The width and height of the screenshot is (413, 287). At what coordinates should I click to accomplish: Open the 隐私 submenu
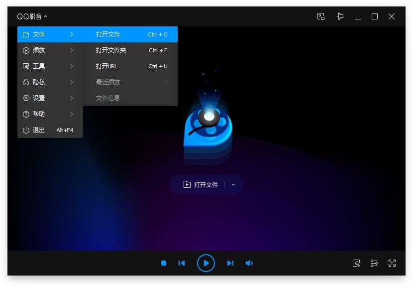[50, 82]
